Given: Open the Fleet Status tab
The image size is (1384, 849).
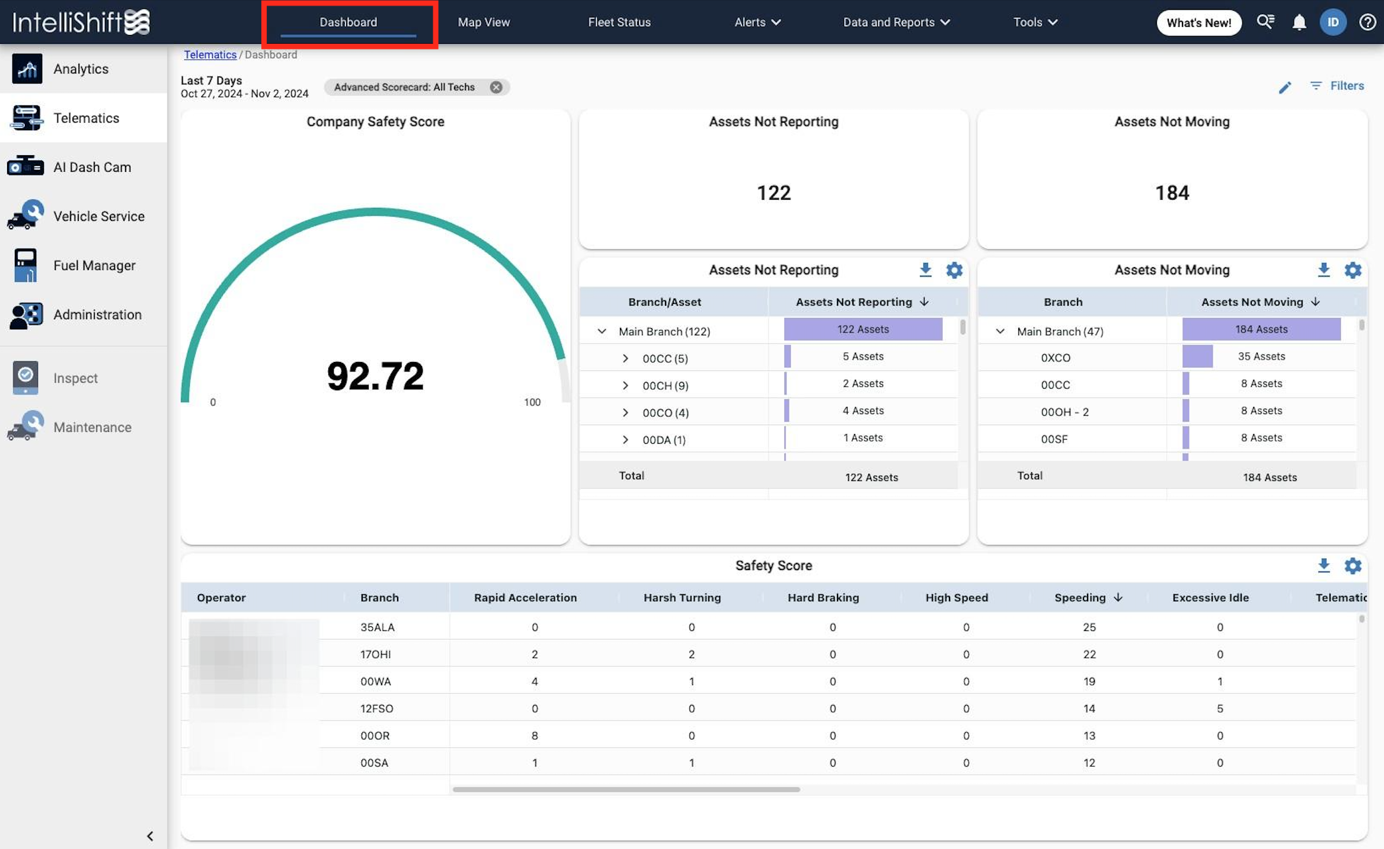Looking at the screenshot, I should pos(619,22).
